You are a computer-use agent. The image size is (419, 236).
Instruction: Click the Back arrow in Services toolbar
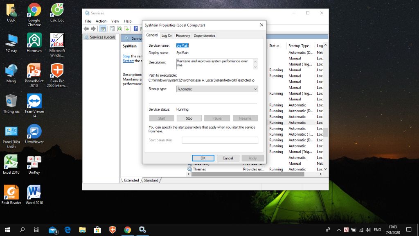(86, 29)
